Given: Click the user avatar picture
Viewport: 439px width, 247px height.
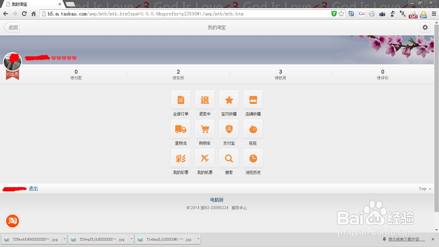Looking at the screenshot, I should coord(12,62).
